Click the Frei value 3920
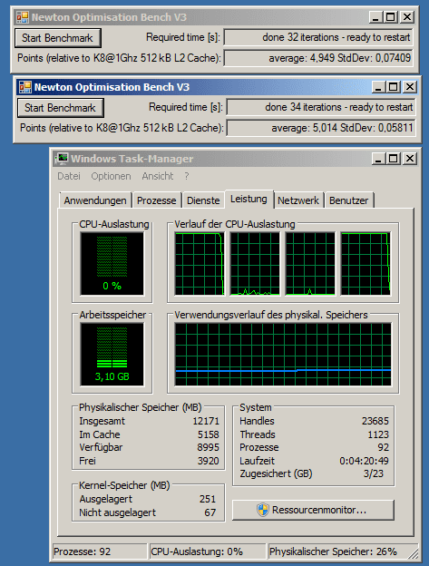The height and width of the screenshot is (566, 429). coord(209,461)
